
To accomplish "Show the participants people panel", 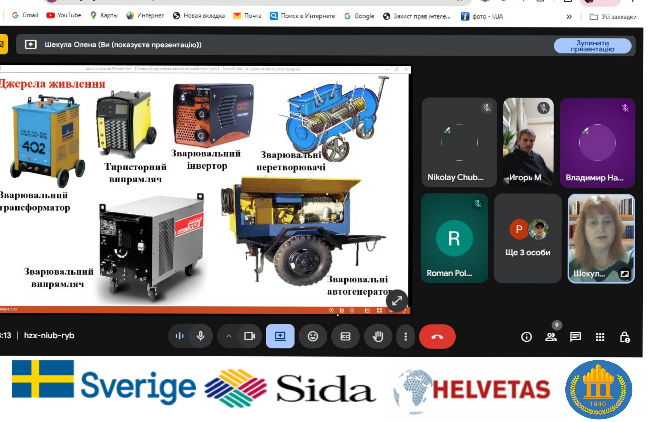I will tap(551, 337).
